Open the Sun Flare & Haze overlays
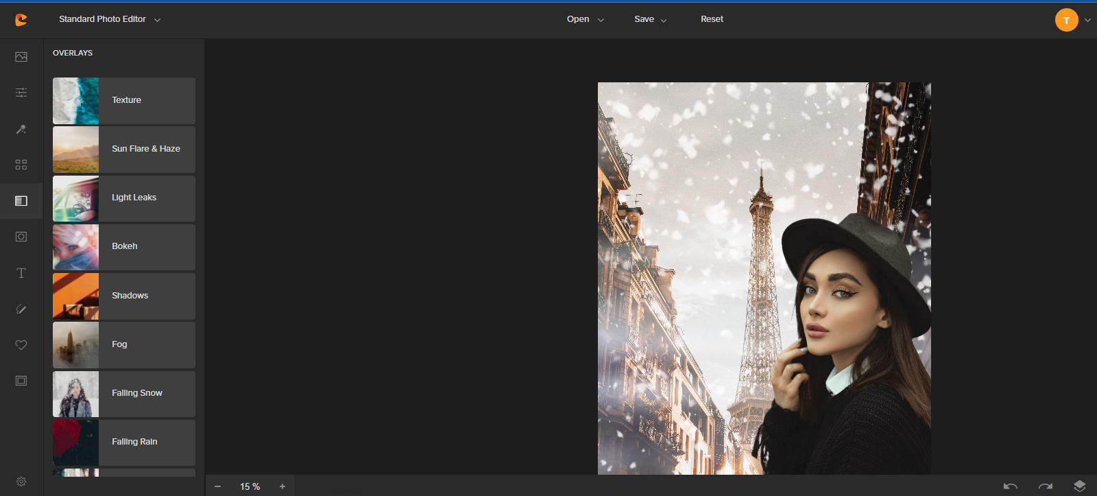This screenshot has height=496, width=1097. tap(124, 150)
